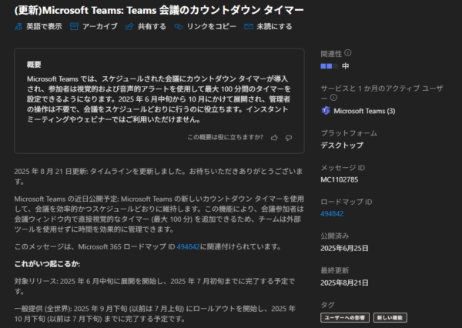
Task: Click the ユーザーへの影響 tag
Action: click(345, 317)
